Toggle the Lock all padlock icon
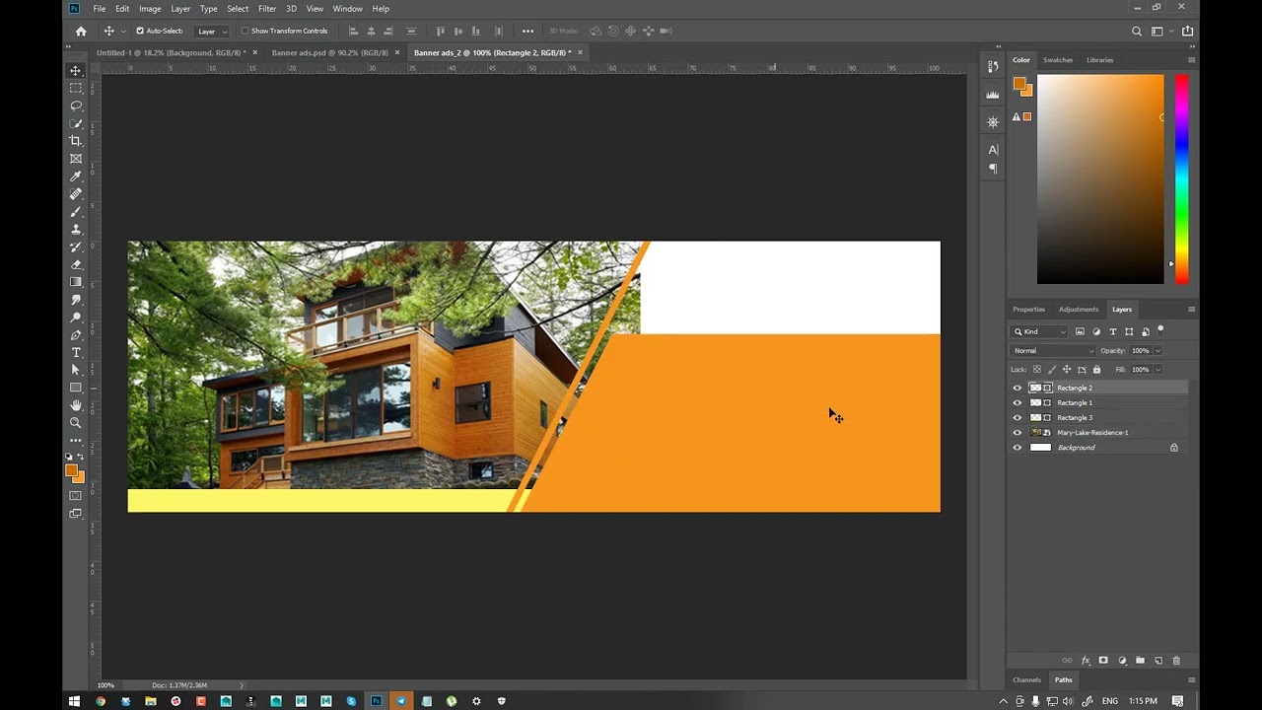 [1096, 370]
